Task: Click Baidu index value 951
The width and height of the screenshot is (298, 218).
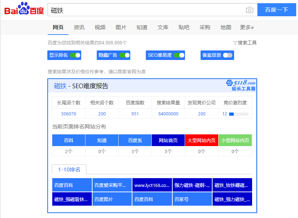Action: tap(135, 114)
